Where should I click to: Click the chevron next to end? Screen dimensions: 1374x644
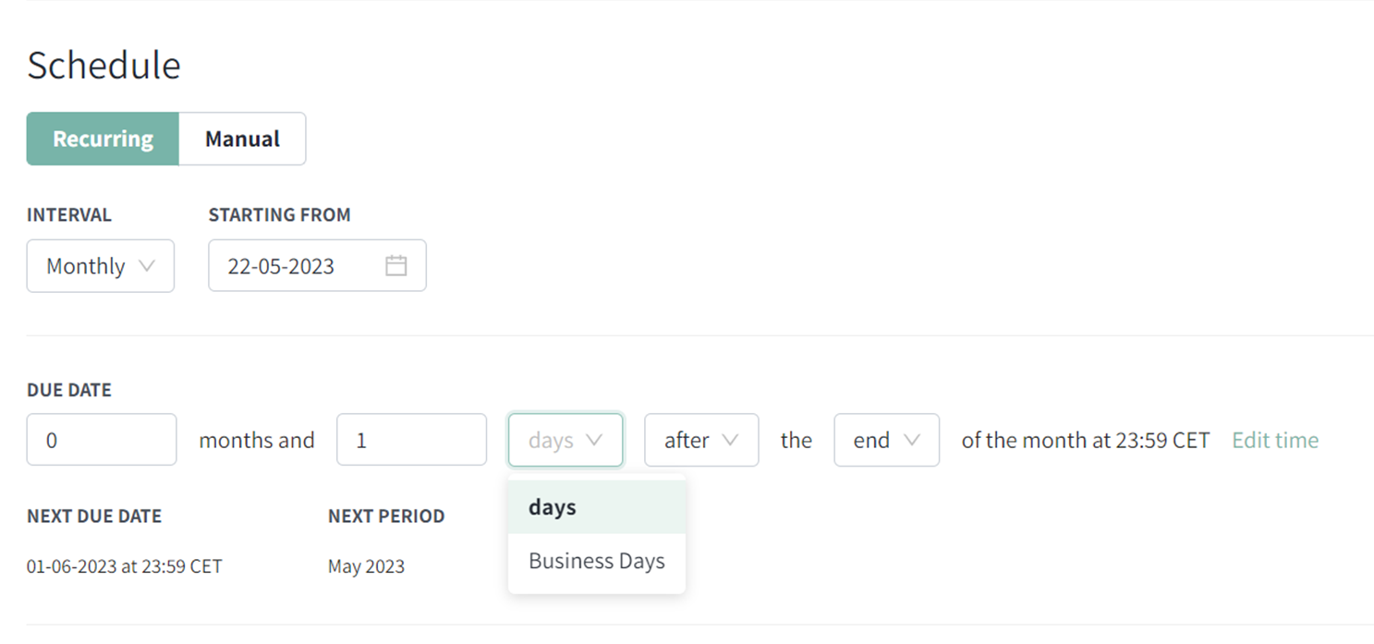911,440
